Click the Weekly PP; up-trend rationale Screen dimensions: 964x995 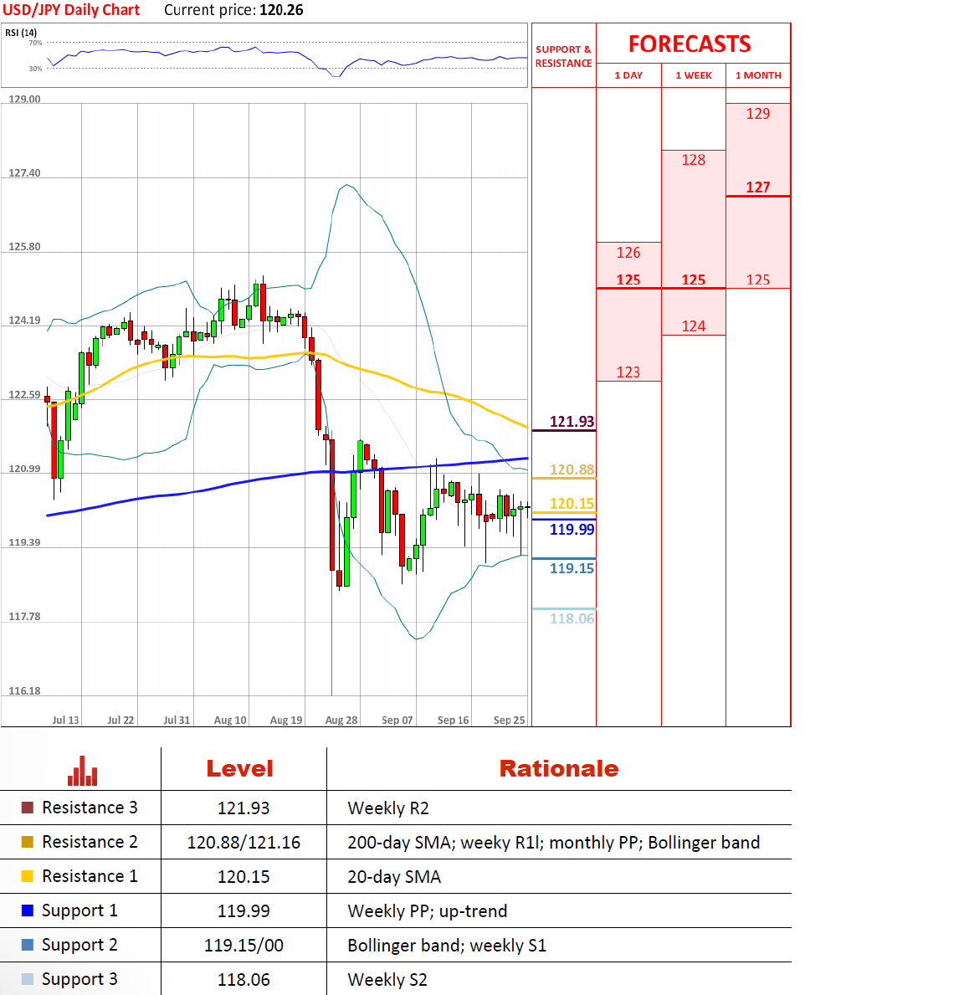tap(428, 911)
